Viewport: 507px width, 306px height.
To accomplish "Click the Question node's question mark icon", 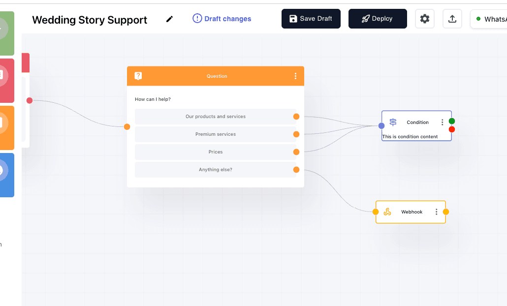I will [x=138, y=76].
